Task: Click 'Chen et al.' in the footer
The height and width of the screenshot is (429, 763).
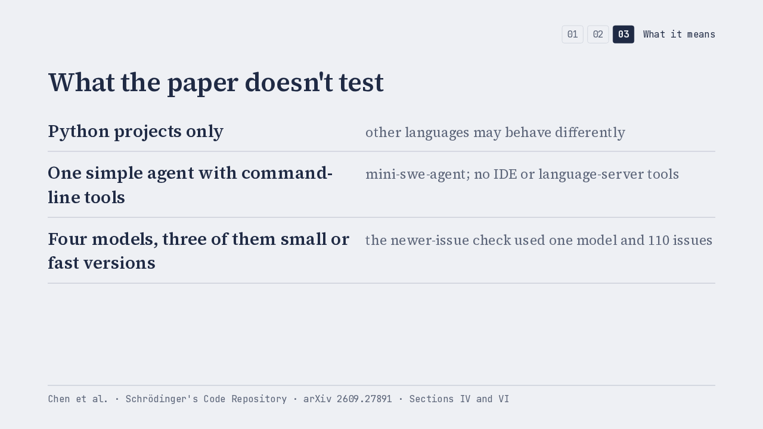Action: [78, 399]
